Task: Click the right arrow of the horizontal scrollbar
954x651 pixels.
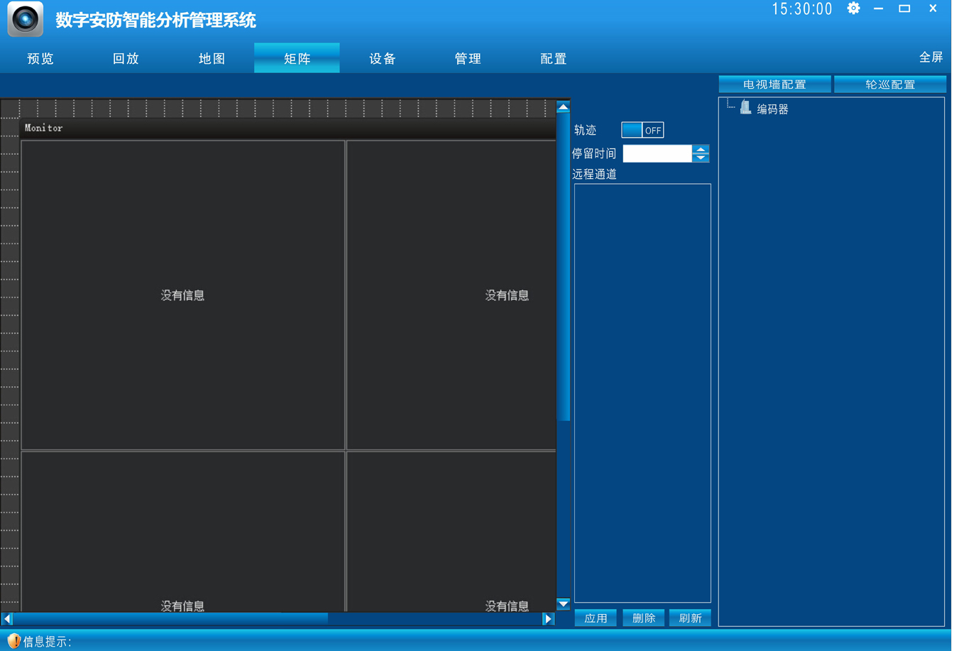Action: [548, 618]
